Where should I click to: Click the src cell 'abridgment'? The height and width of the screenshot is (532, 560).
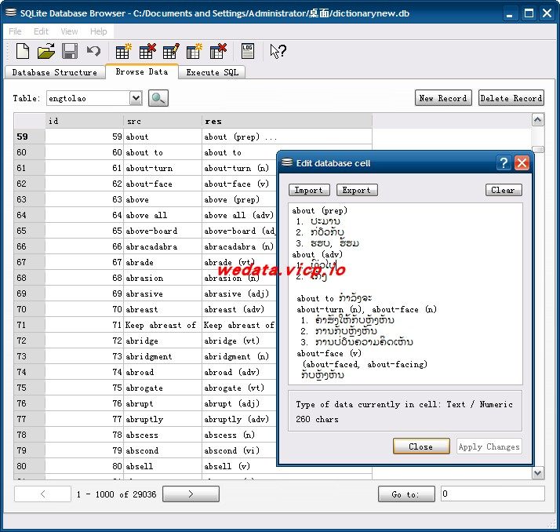tap(162, 356)
